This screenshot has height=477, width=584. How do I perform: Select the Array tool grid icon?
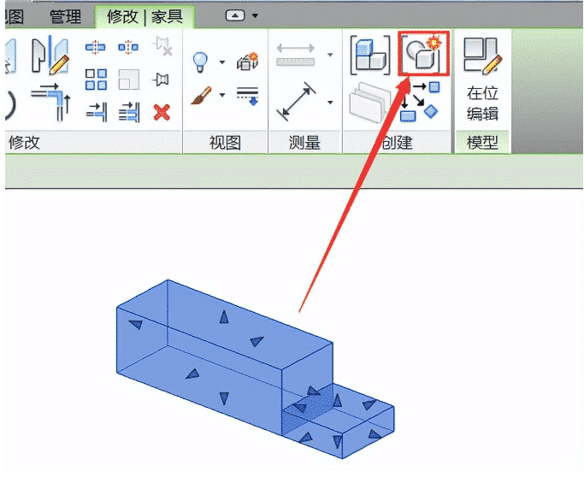96,79
